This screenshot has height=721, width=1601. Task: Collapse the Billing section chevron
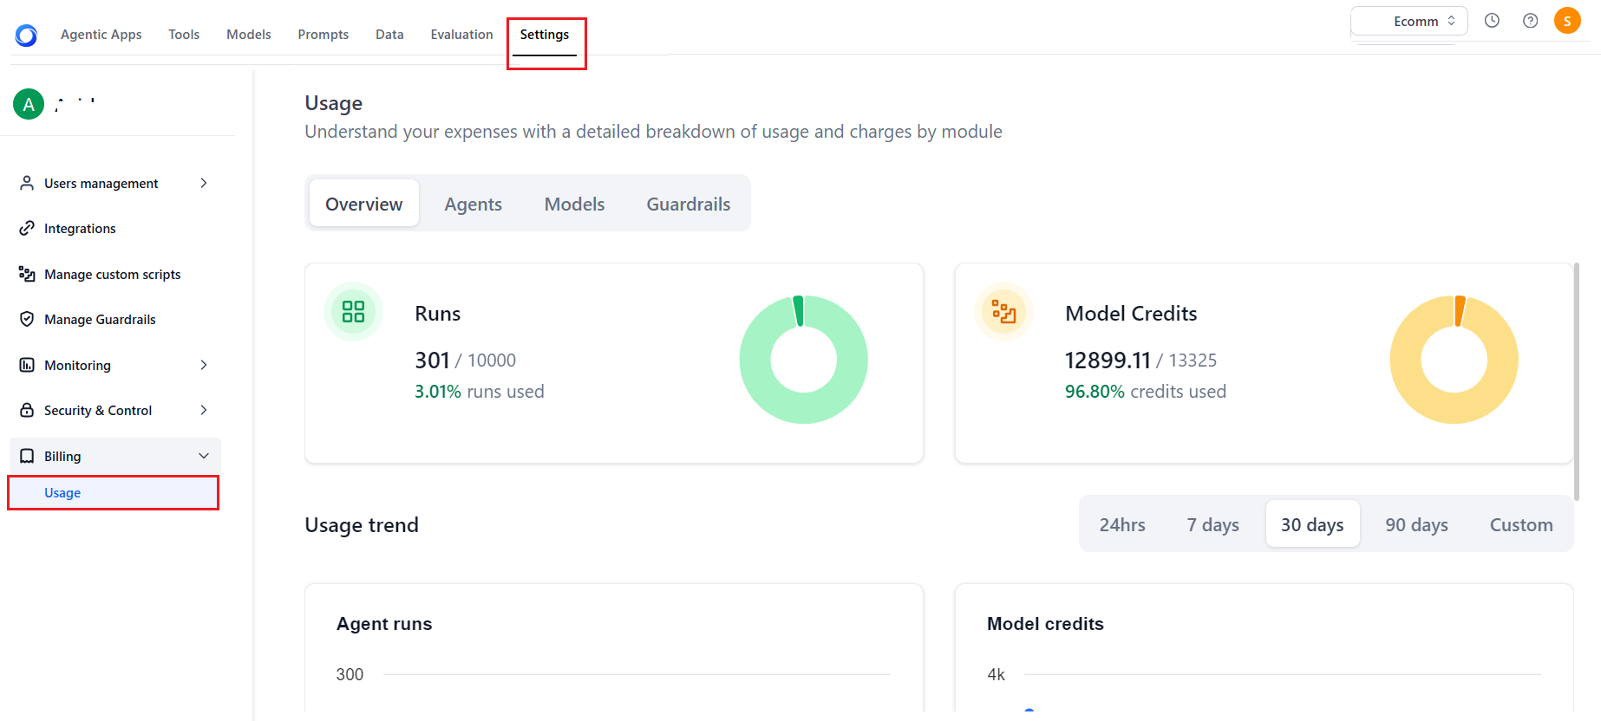(x=204, y=456)
